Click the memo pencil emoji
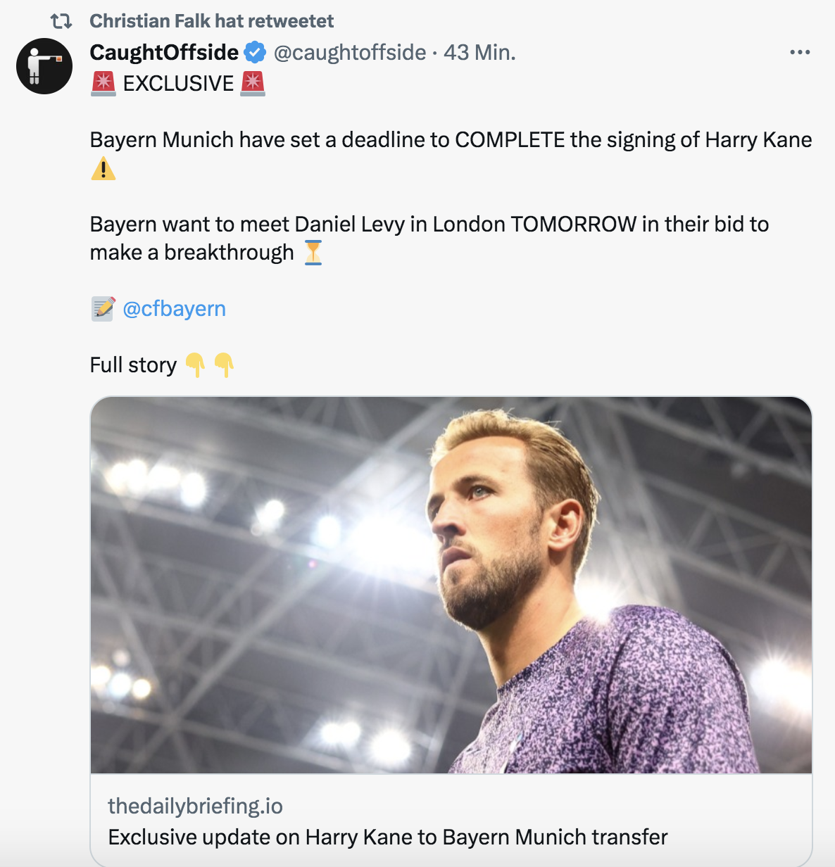 point(103,308)
